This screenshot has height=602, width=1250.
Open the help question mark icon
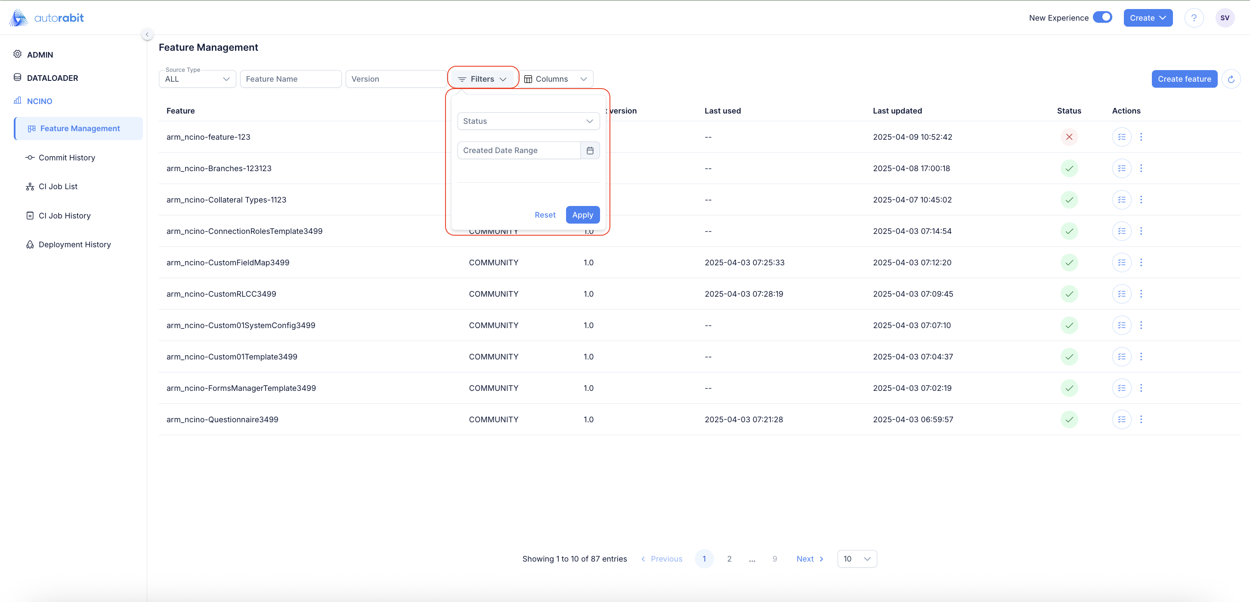point(1194,18)
